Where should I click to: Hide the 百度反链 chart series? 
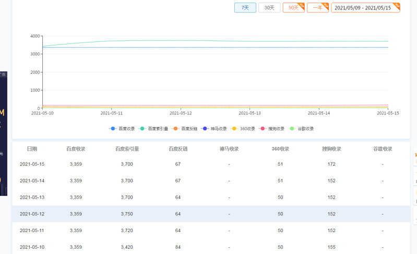tap(185, 129)
